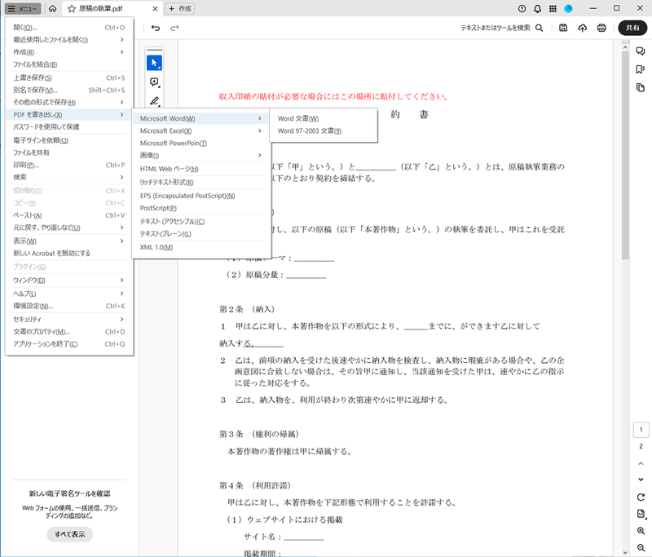Click the Rotate page icon
652x557 pixels.
tap(641, 497)
